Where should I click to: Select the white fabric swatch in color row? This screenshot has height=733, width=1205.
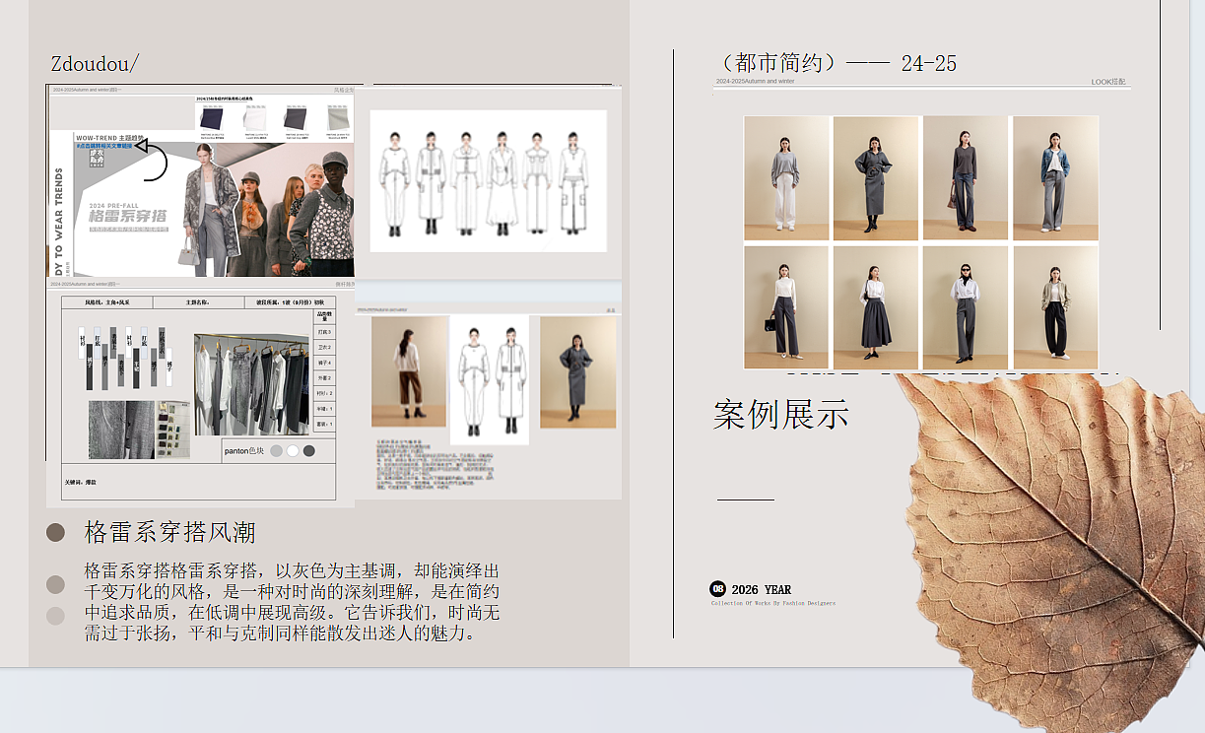click(255, 118)
